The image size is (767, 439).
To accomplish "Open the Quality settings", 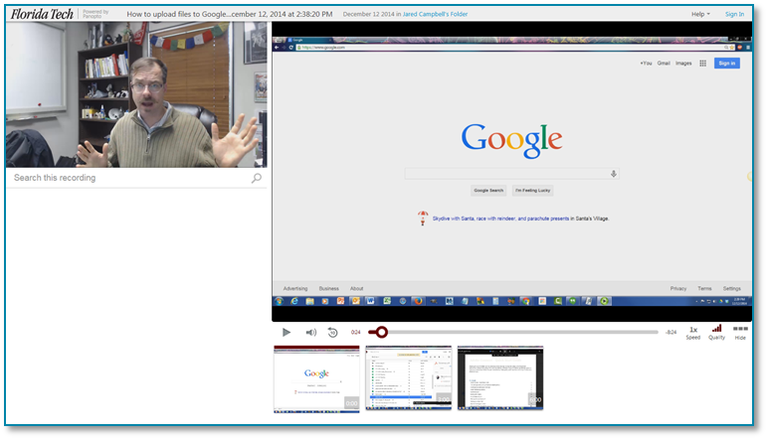I will coord(716,333).
